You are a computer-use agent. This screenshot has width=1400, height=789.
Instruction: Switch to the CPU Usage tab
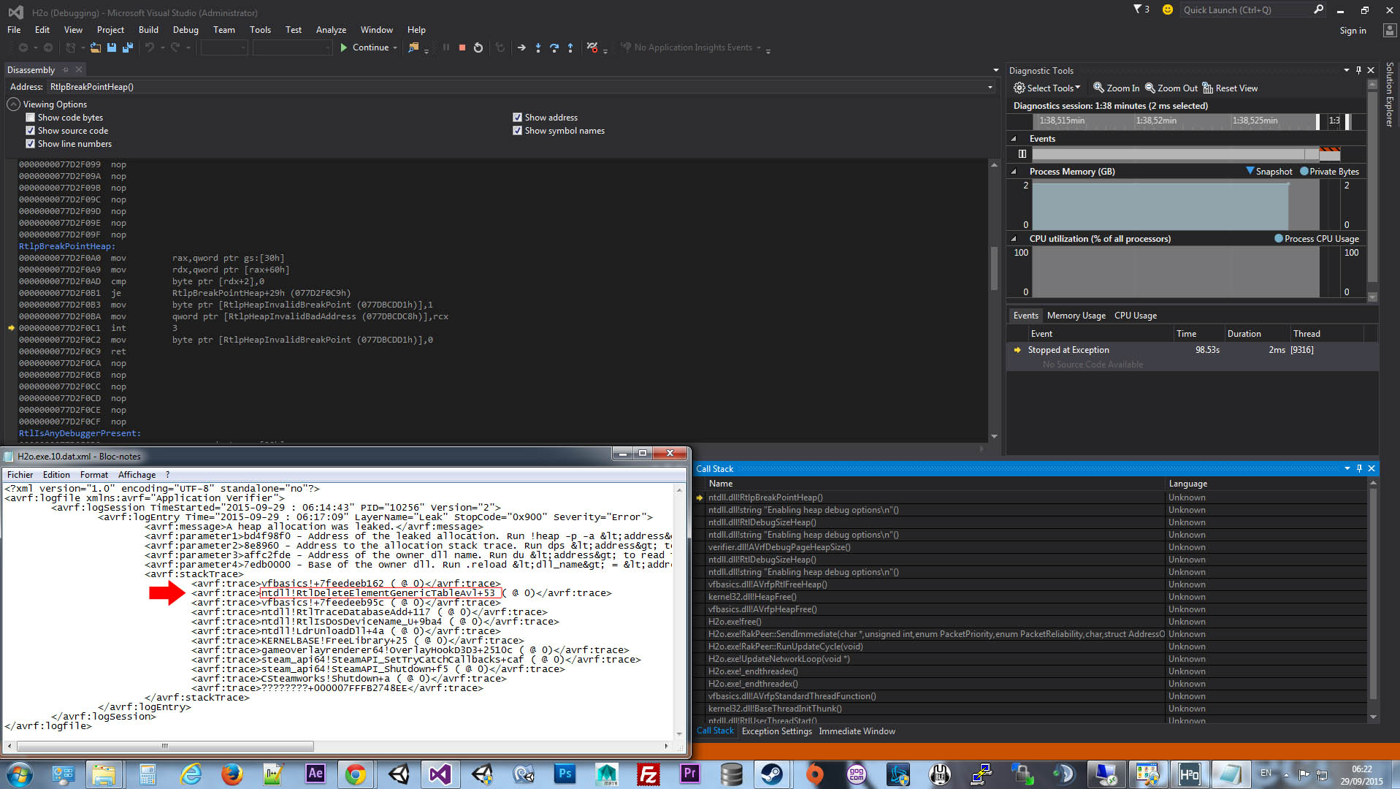[1135, 316]
